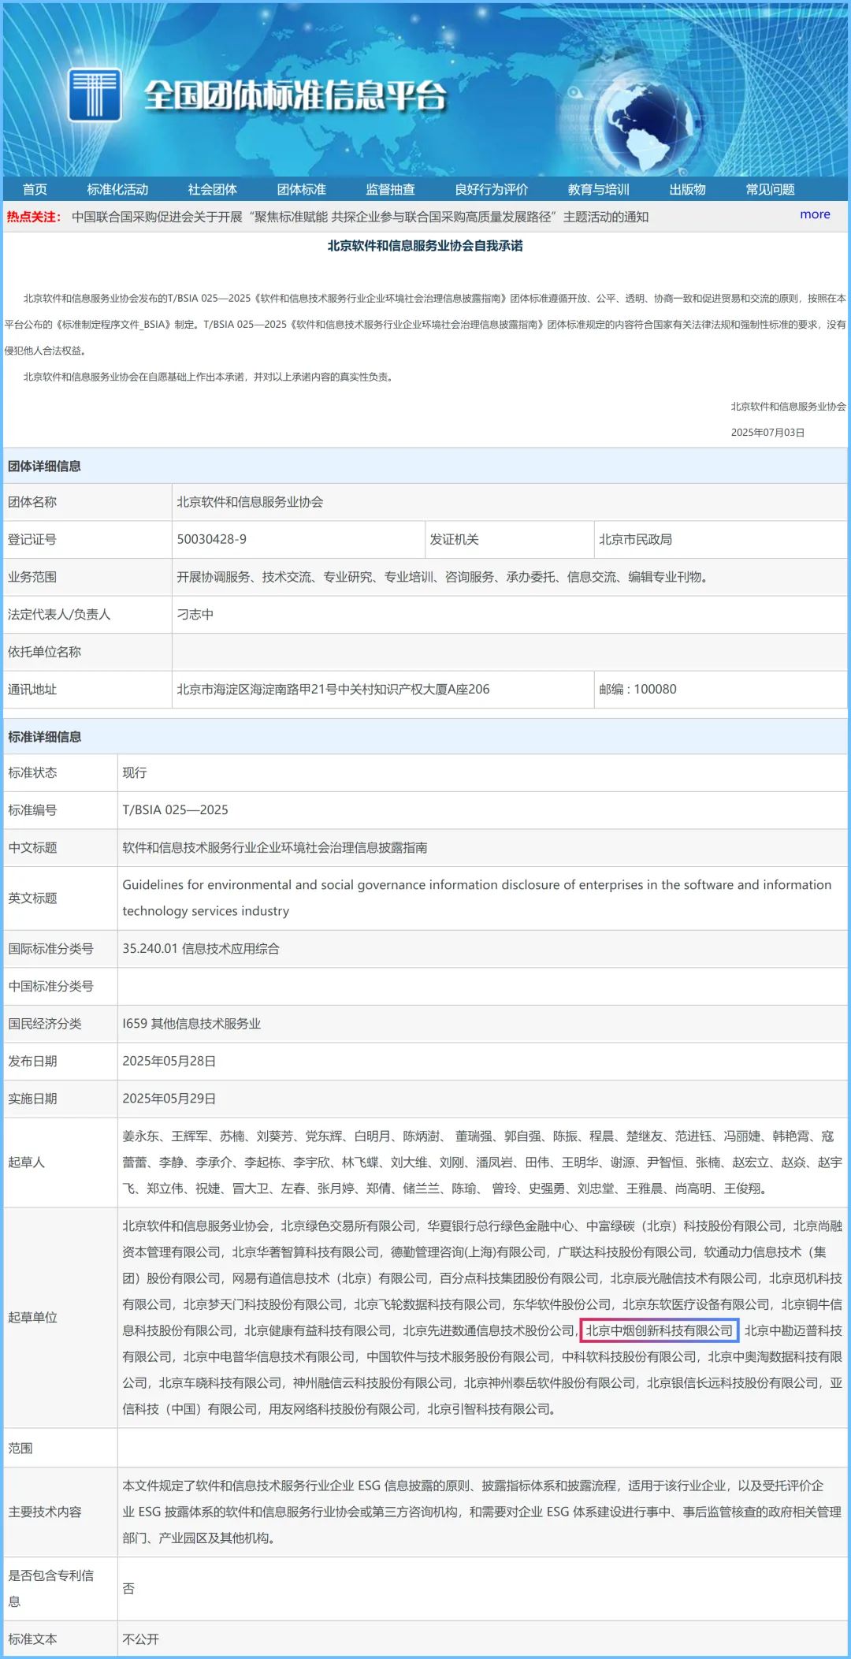The height and width of the screenshot is (1659, 851).
Task: Navigate to 教育与培训
Action: point(598,189)
